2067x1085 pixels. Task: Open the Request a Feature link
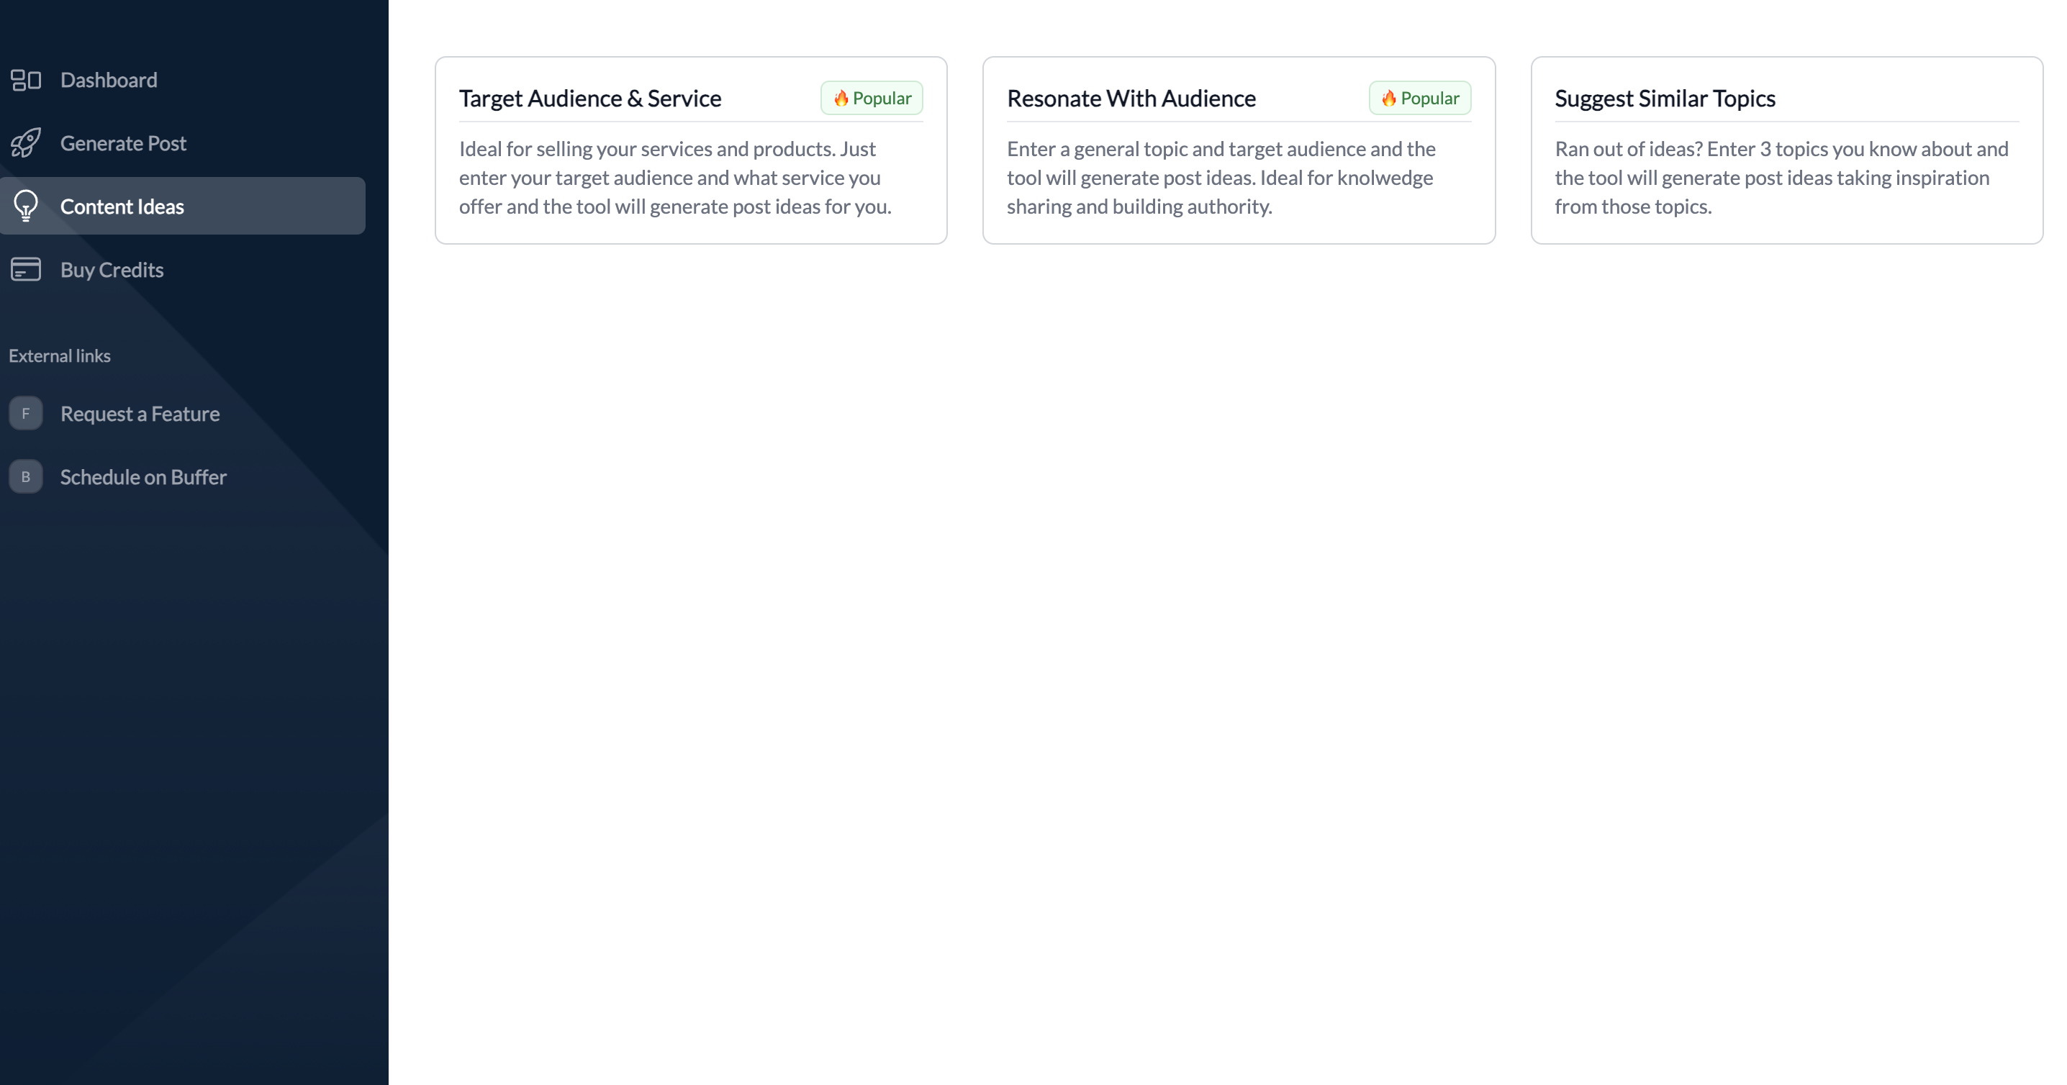click(140, 414)
